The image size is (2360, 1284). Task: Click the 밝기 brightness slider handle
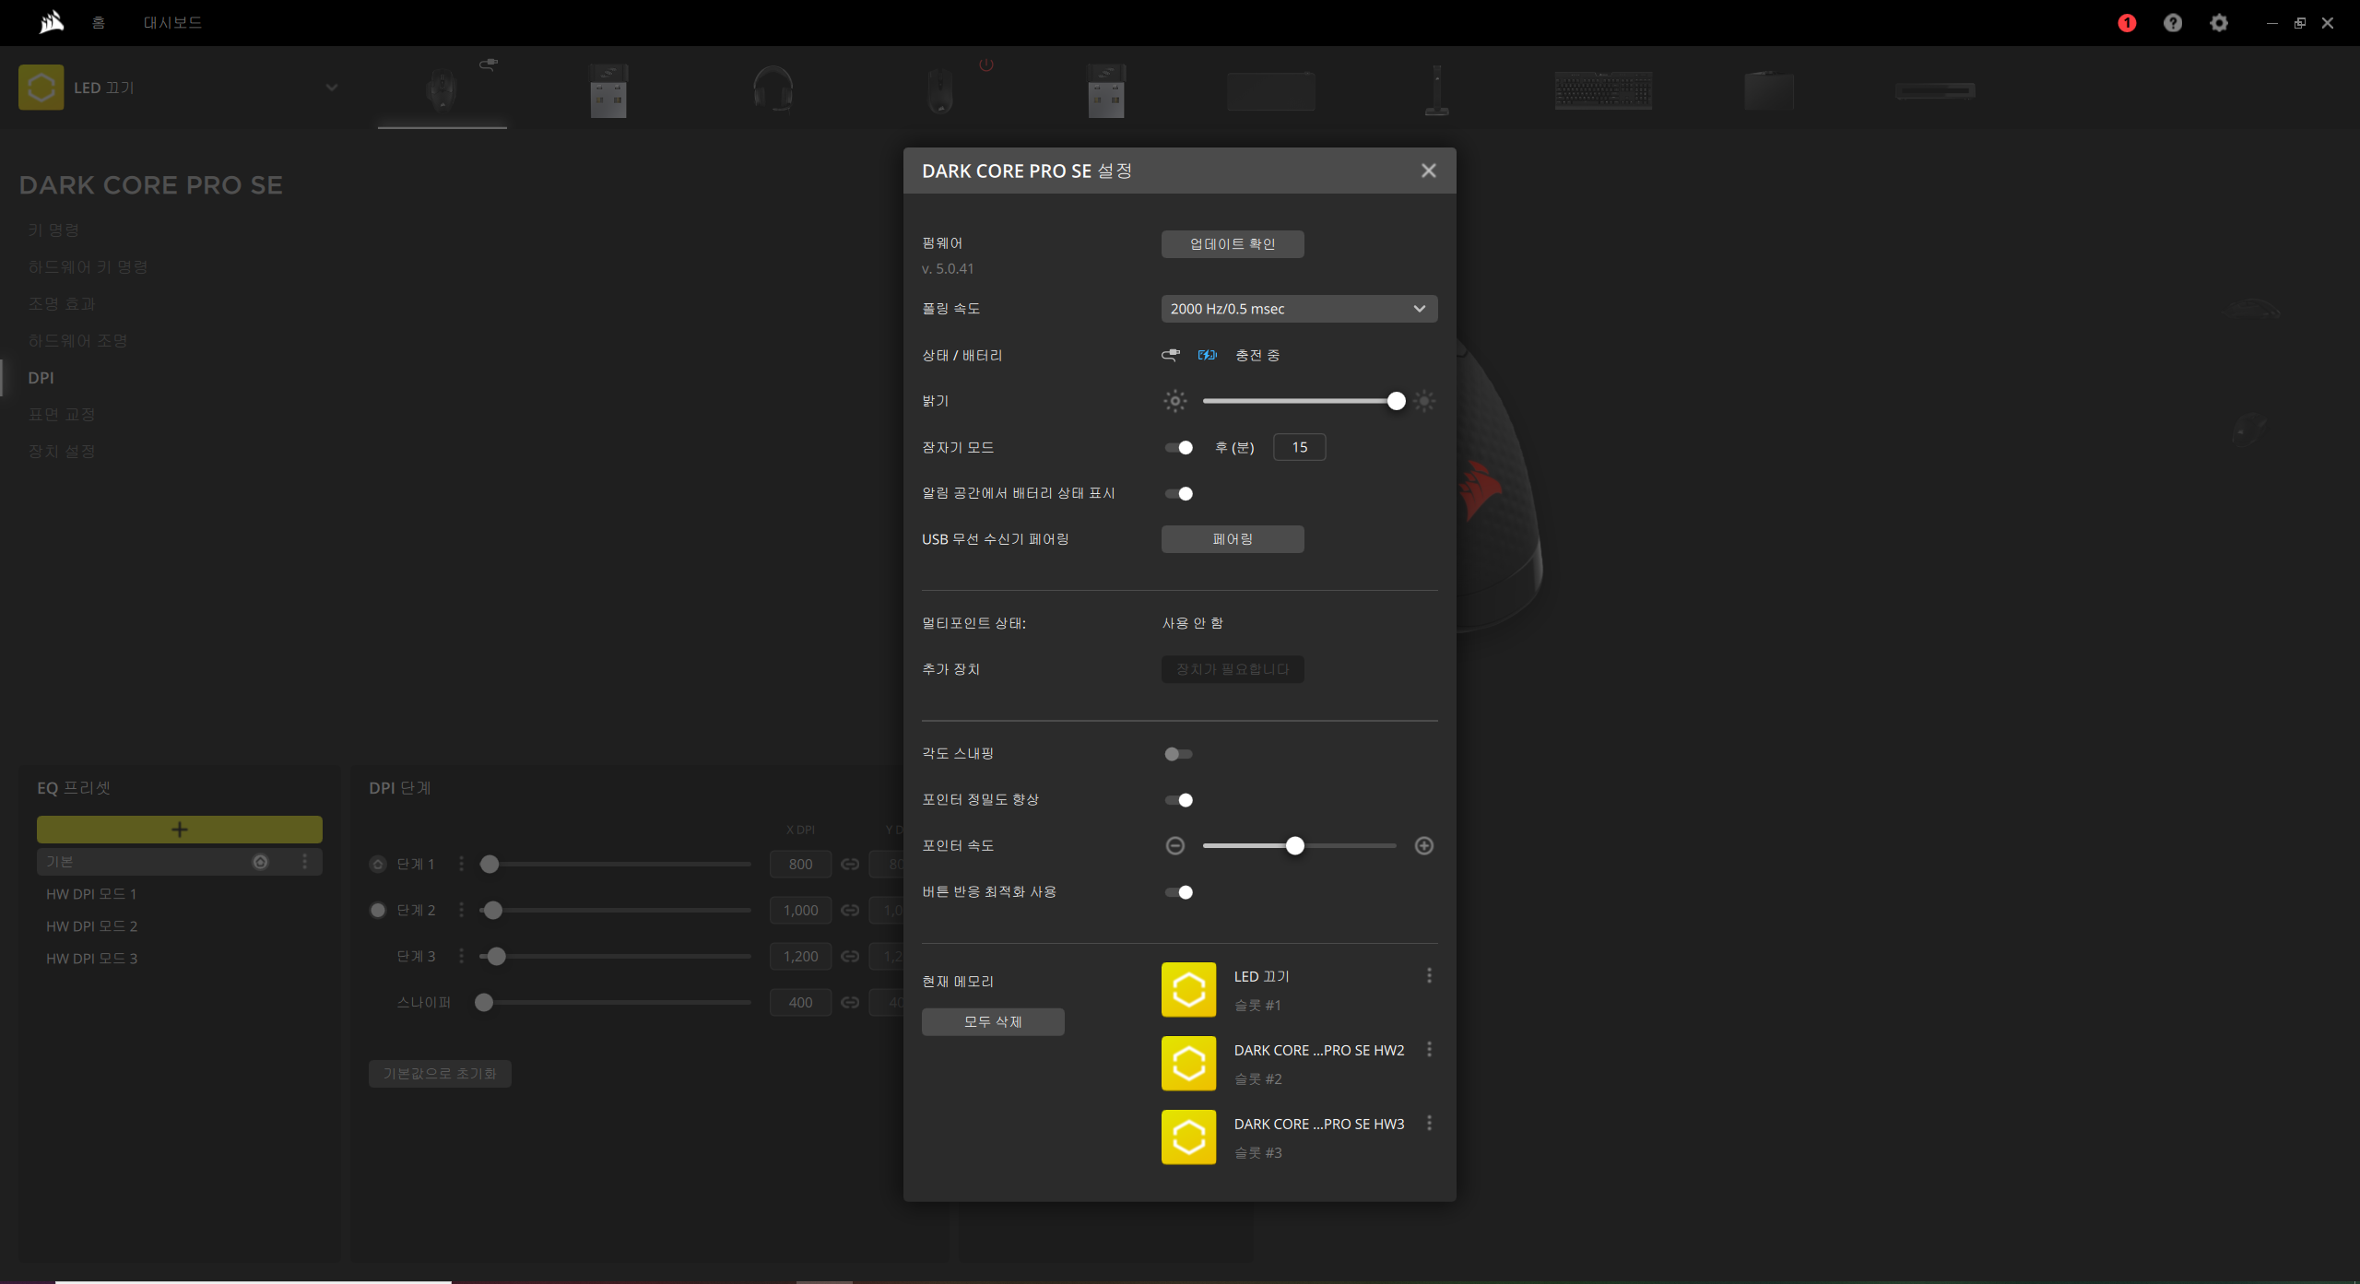(x=1397, y=401)
